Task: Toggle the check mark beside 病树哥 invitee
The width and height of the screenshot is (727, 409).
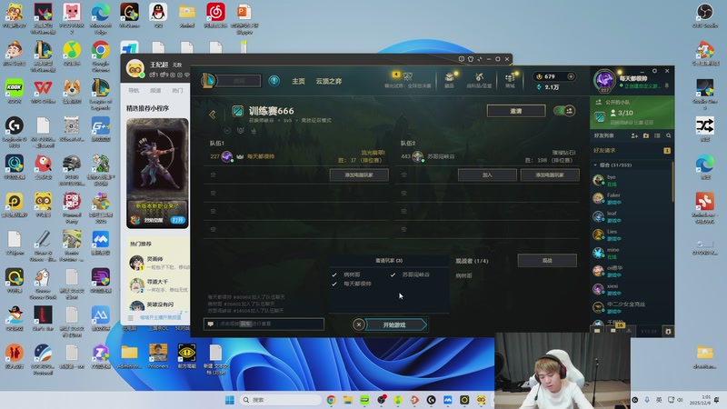Action: pyautogui.click(x=334, y=274)
